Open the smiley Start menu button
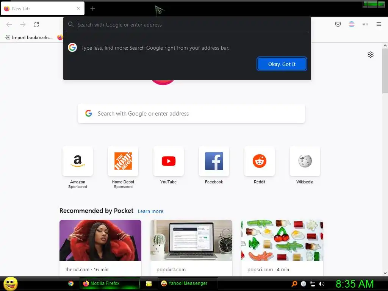This screenshot has width=388, height=291. point(10,283)
